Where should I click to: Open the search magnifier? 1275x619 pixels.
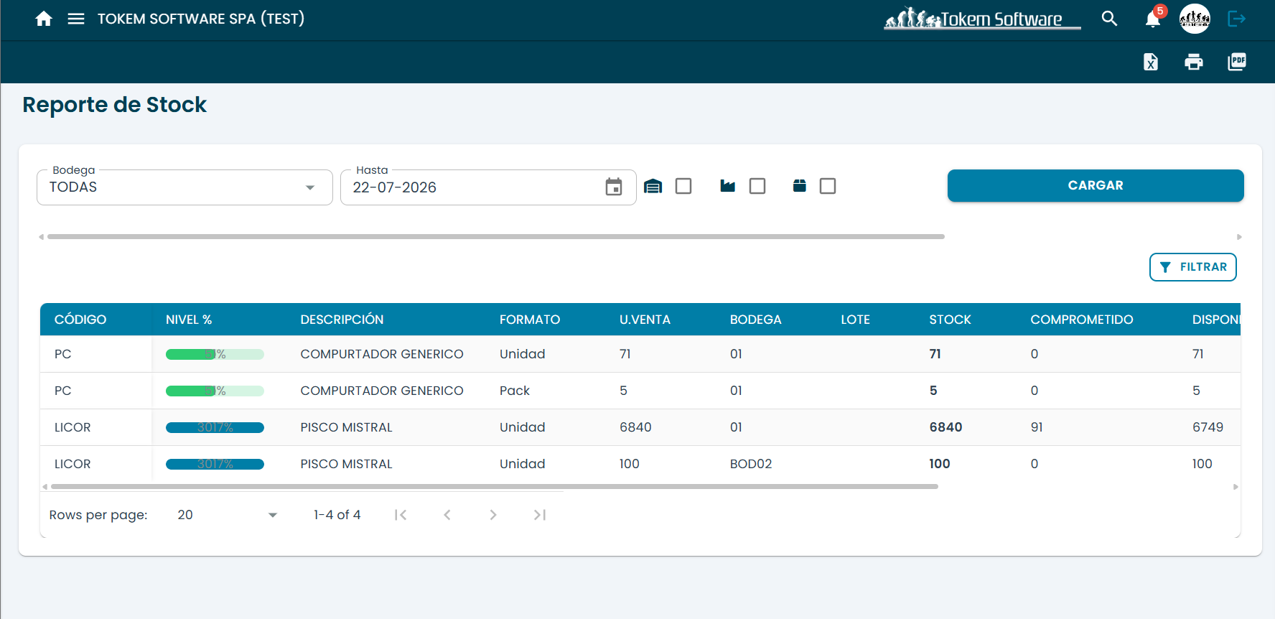(x=1109, y=19)
